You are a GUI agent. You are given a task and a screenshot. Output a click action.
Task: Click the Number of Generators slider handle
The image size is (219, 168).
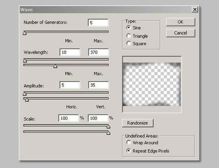(24, 33)
